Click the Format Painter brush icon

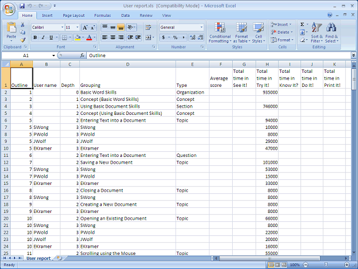tap(22, 40)
